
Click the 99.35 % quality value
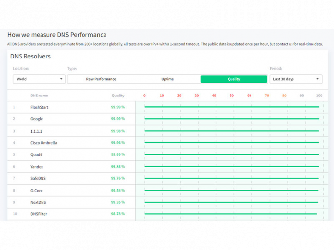click(118, 202)
